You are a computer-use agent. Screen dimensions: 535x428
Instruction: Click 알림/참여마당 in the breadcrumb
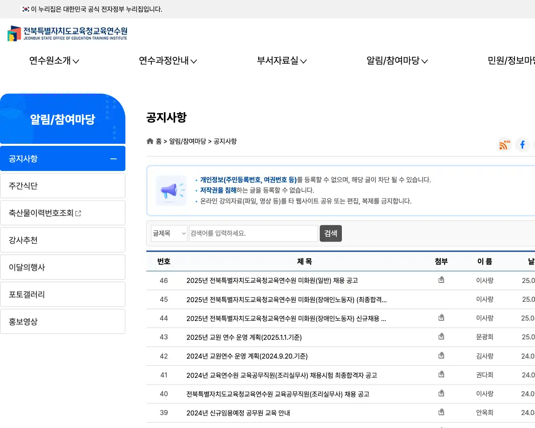[x=188, y=141]
